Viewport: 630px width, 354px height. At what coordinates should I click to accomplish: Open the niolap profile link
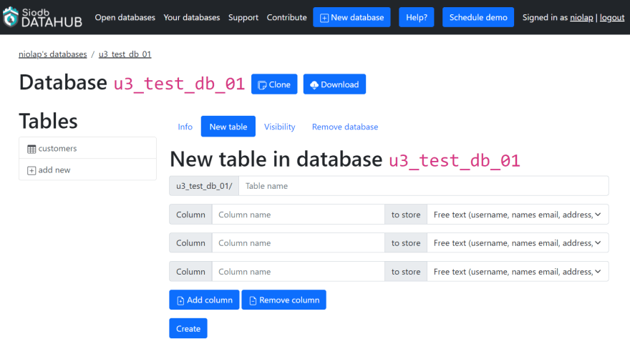click(581, 17)
